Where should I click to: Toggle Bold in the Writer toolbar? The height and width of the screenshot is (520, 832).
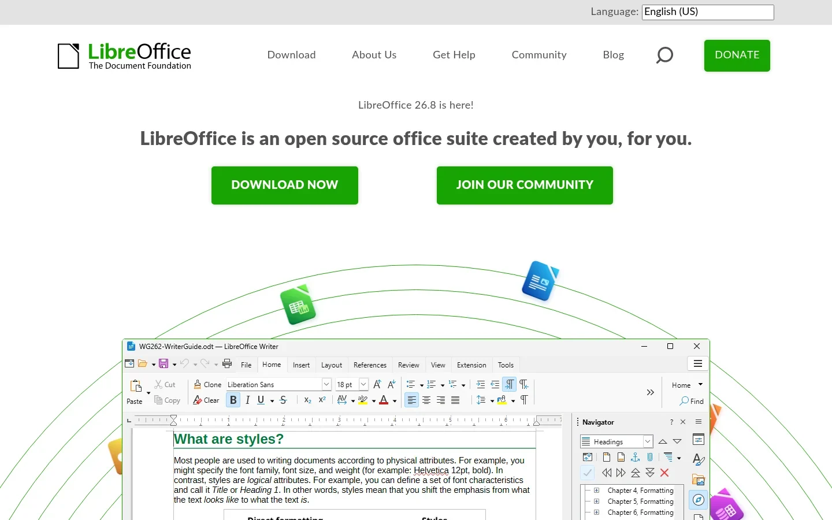(x=233, y=400)
